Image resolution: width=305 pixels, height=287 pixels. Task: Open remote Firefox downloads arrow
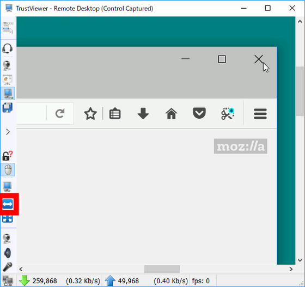coord(143,114)
